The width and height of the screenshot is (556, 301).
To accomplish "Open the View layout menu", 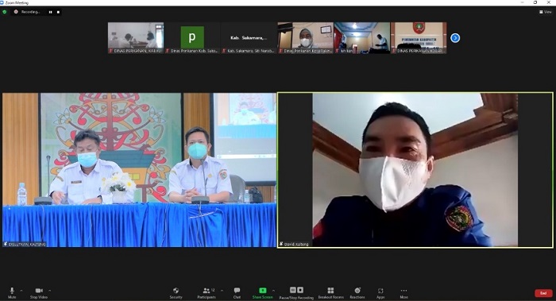I will click(546, 12).
